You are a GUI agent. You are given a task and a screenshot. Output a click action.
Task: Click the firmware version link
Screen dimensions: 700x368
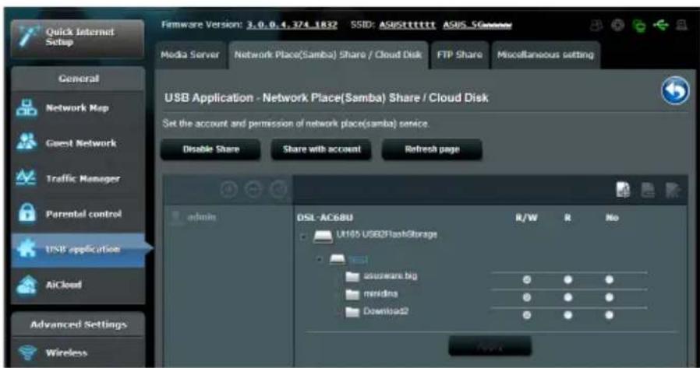pyautogui.click(x=292, y=25)
